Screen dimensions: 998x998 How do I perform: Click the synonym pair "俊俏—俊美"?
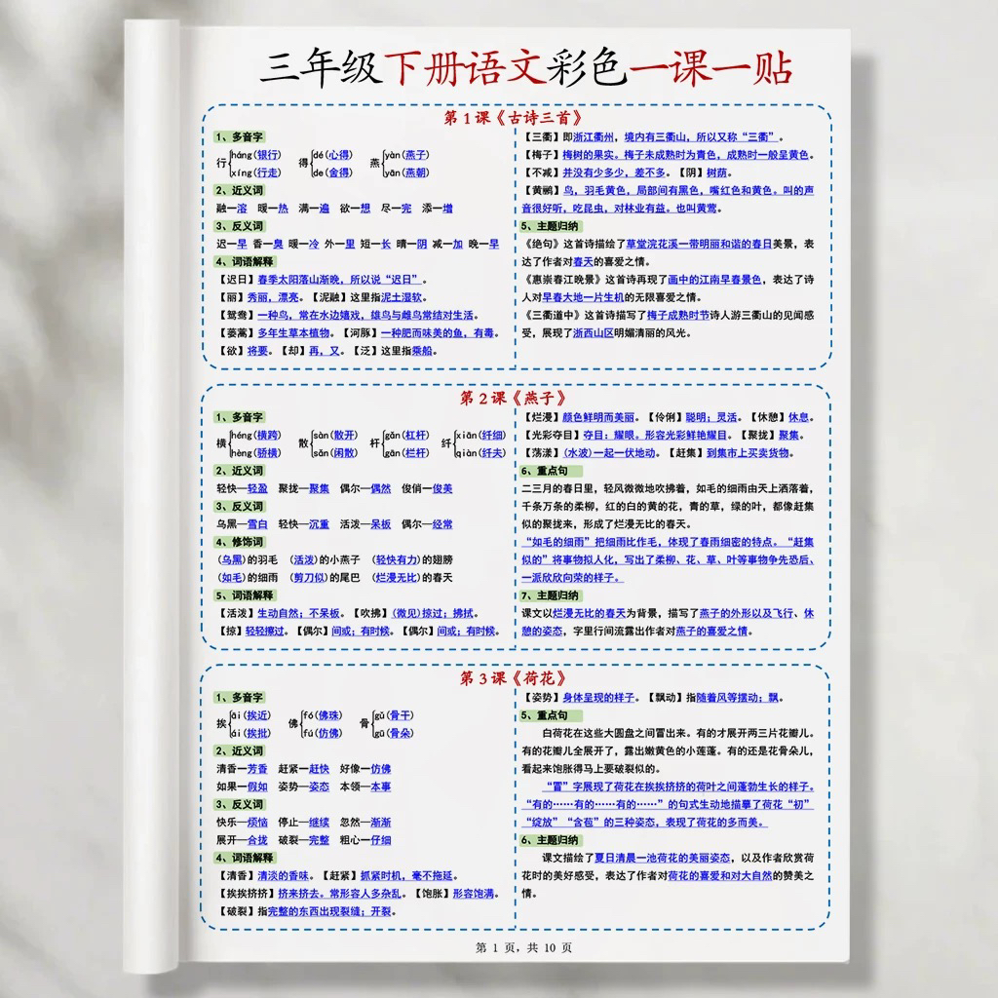coord(427,488)
